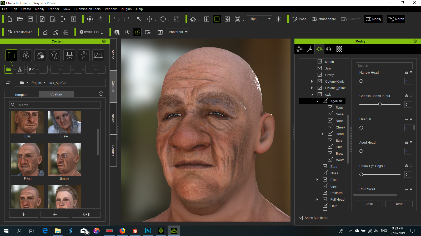This screenshot has width=421, height=236.
Task: Click the Cheeks Bones in-out slider handle
Action: tap(380, 104)
